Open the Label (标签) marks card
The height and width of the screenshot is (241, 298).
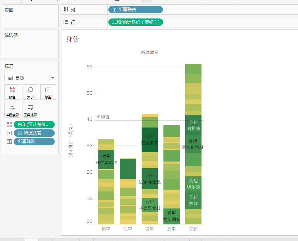(x=48, y=92)
